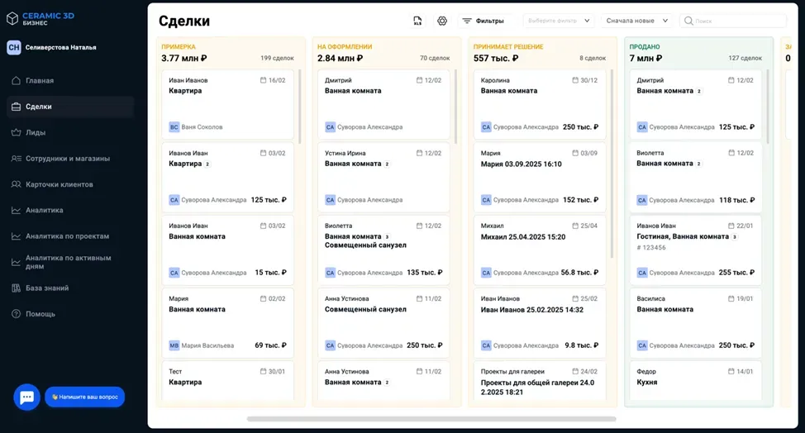Click the Примерка column vertical scrollbar
Image resolution: width=805 pixels, height=433 pixels.
point(300,107)
